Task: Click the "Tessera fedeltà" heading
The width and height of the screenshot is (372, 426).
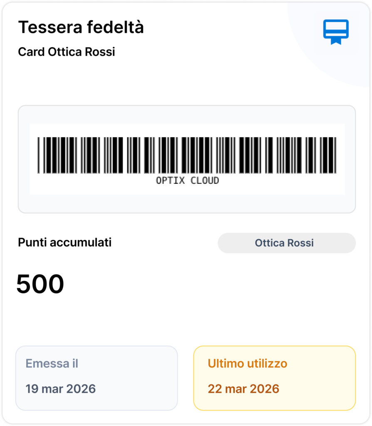Action: (81, 27)
